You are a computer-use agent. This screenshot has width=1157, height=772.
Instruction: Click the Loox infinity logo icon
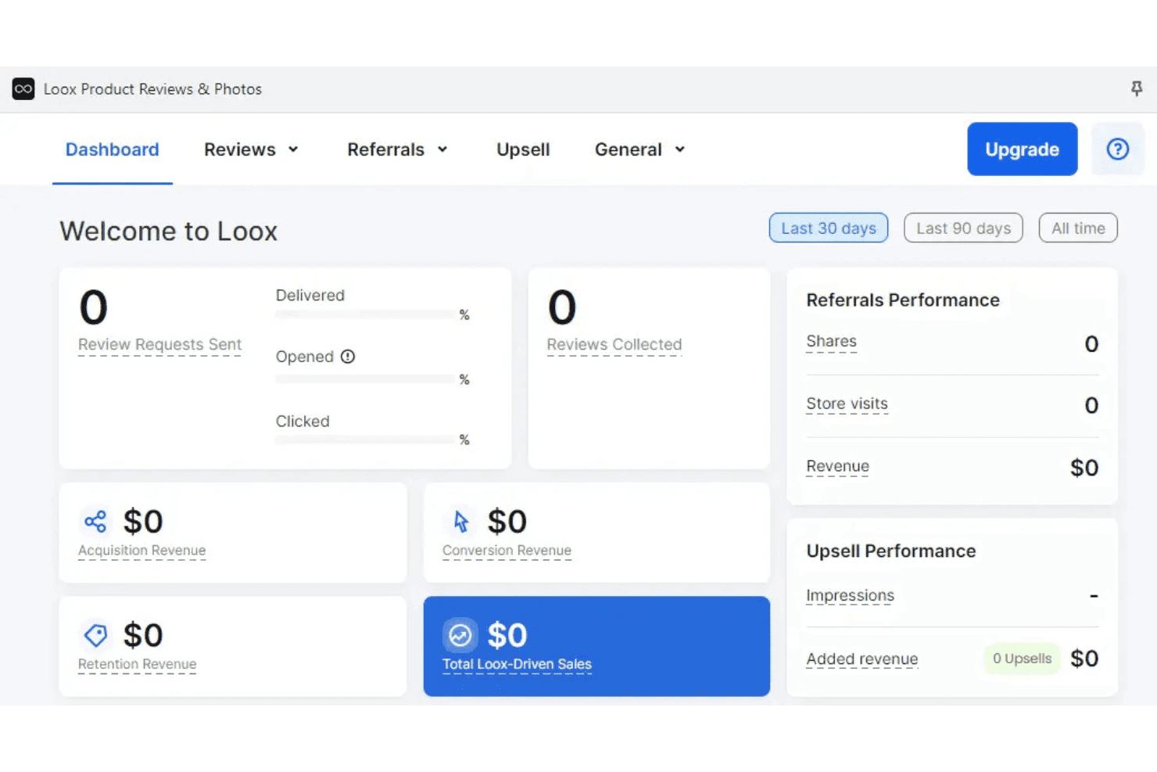coord(23,89)
